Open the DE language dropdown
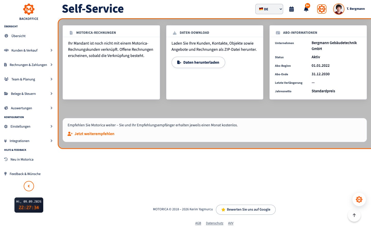Image resolution: width=371 pixels, height=232 pixels. (x=269, y=9)
